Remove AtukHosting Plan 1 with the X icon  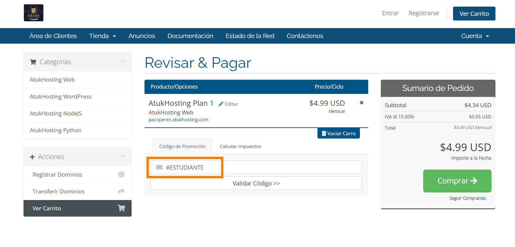pyautogui.click(x=362, y=103)
